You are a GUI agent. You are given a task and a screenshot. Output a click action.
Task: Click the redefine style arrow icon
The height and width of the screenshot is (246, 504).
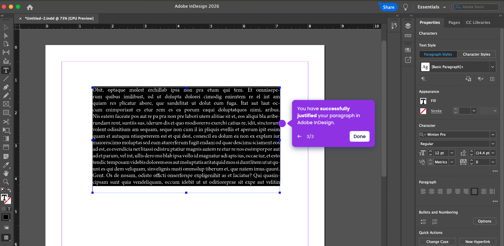coord(468,79)
